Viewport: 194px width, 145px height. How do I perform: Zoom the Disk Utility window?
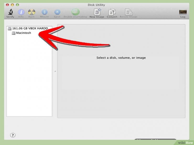[18, 5]
